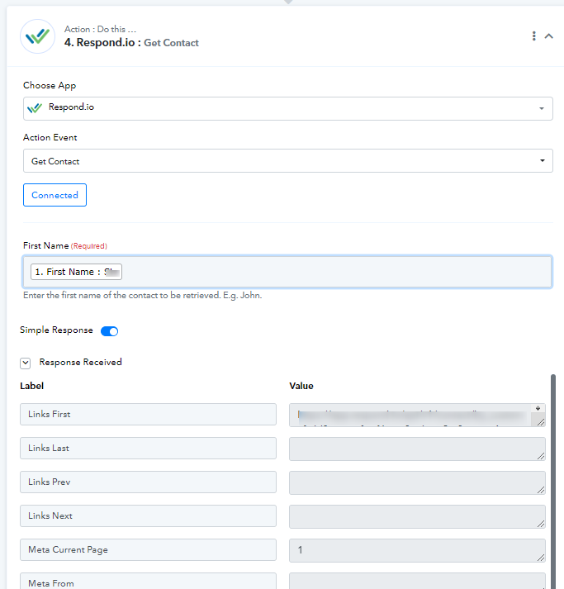Click the response list vertical scrollbar
564x589 pixels.
tap(552, 481)
